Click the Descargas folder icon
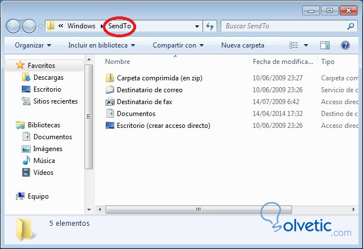 click(x=26, y=78)
